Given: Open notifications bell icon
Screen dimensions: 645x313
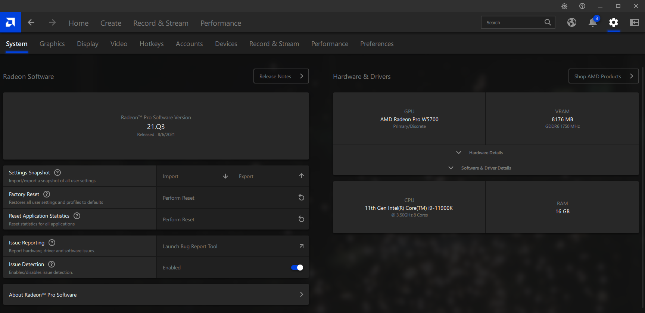Looking at the screenshot, I should tap(593, 22).
